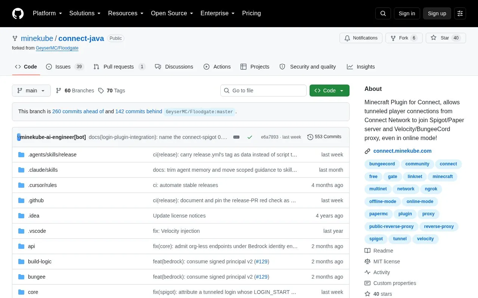Expand the Solutions menu
The width and height of the screenshot is (478, 298).
(85, 13)
